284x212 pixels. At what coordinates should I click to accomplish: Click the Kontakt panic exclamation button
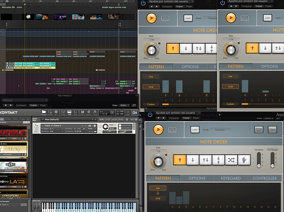pyautogui.click(x=112, y=113)
